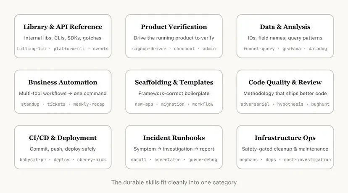The height and width of the screenshot is (193, 348).
Task: Select the Data & Analysis card title
Action: [285, 27]
